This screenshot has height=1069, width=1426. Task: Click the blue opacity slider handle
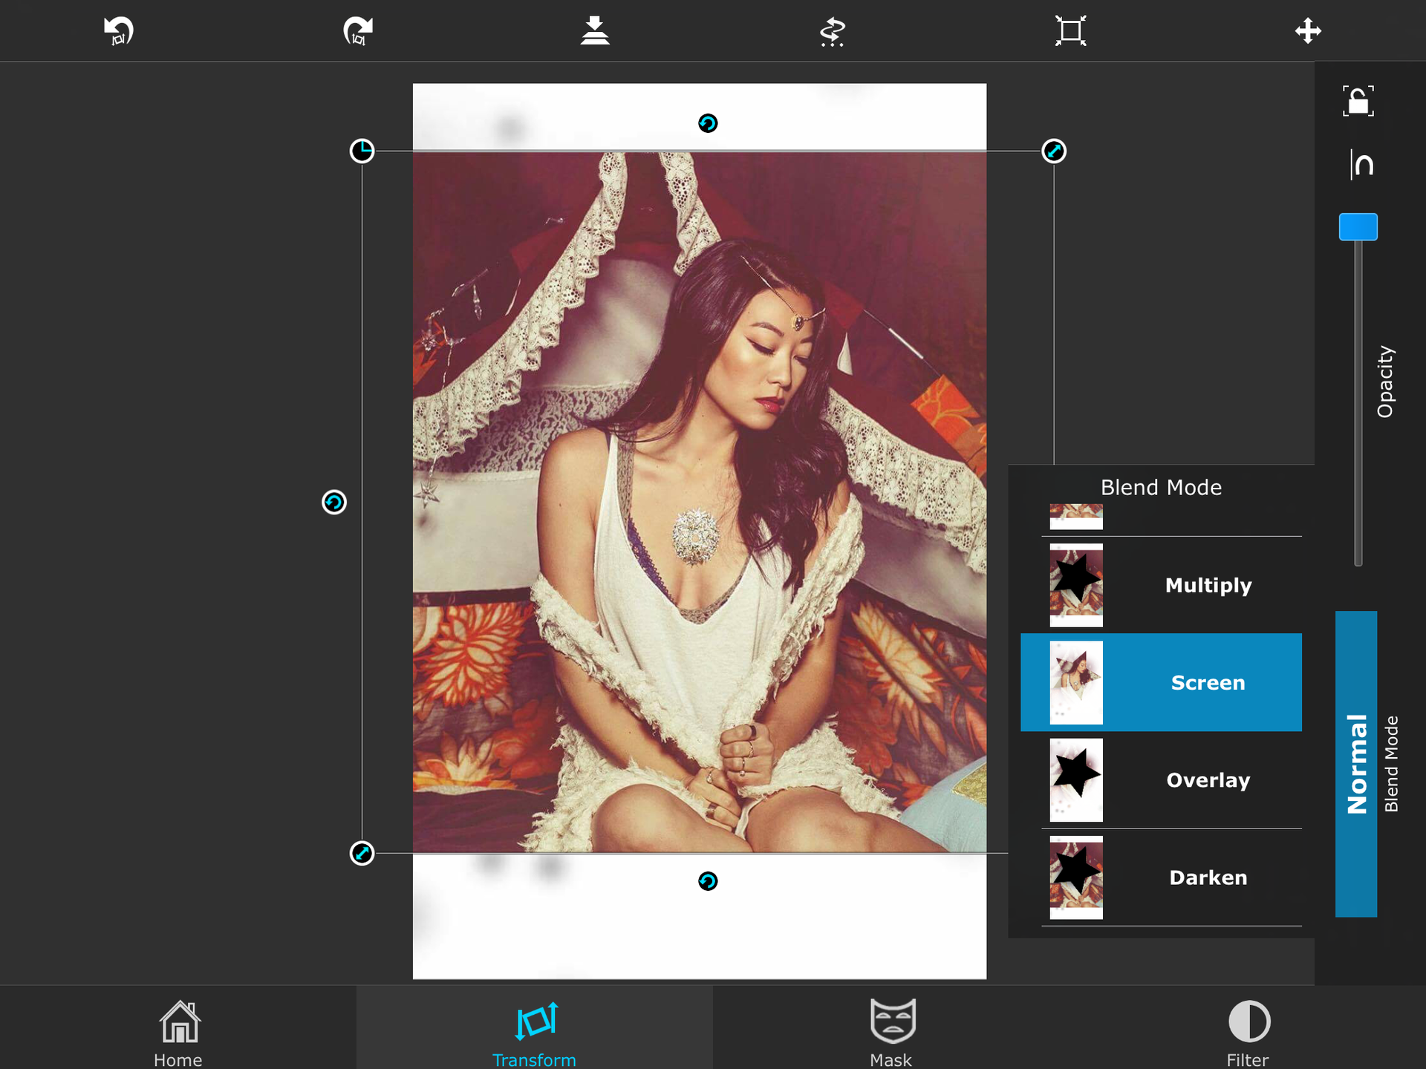(1358, 226)
